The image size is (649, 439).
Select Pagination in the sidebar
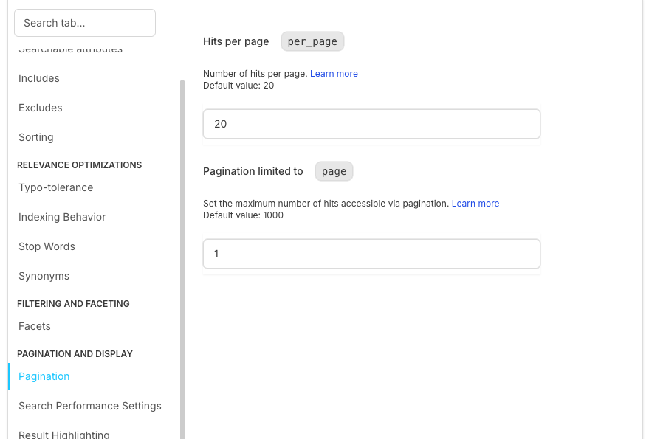[44, 376]
